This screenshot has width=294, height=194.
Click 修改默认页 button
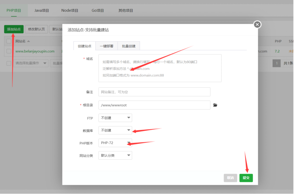click(36, 29)
